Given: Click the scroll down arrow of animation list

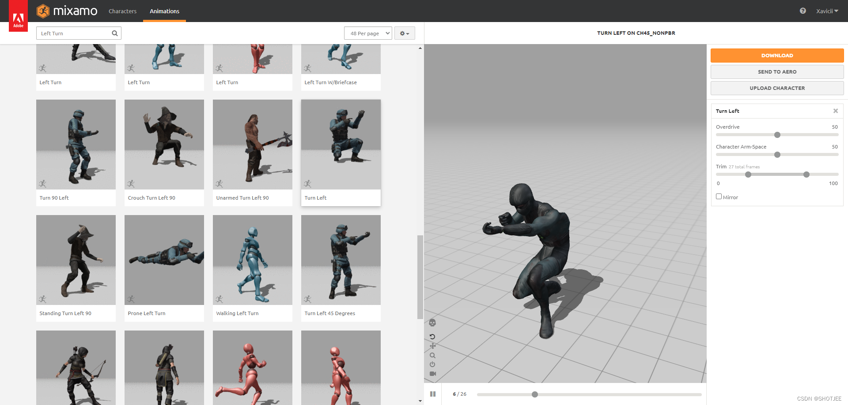Looking at the screenshot, I should click(x=420, y=401).
